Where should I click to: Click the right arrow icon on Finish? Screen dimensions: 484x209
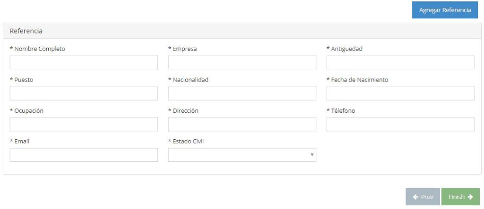470,197
